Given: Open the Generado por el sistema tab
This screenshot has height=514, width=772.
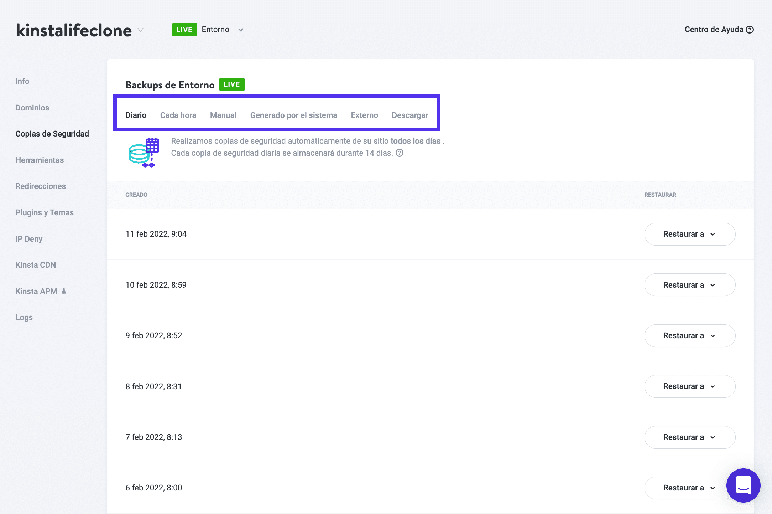Looking at the screenshot, I should point(293,115).
